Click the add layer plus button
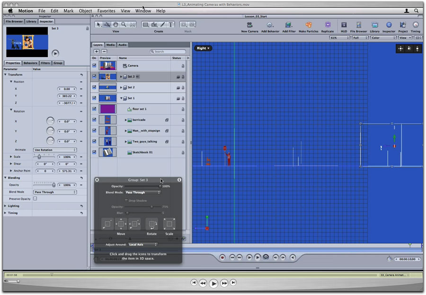This screenshot has height=295, width=426. point(97,51)
